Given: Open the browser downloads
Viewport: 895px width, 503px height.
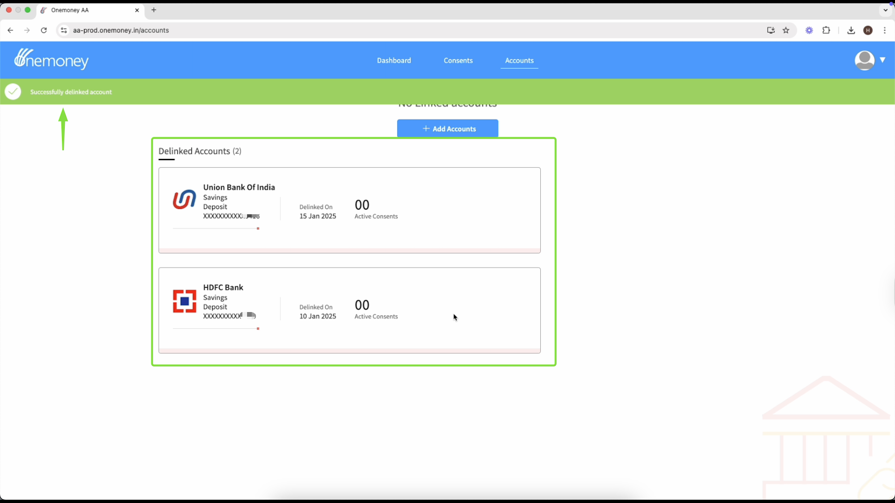Looking at the screenshot, I should (851, 30).
